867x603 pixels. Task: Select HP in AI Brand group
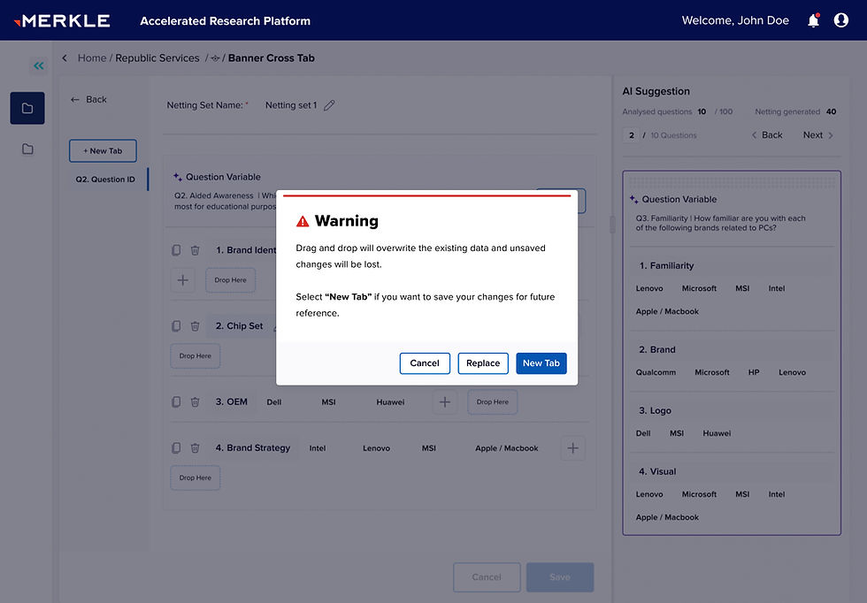[x=754, y=372]
